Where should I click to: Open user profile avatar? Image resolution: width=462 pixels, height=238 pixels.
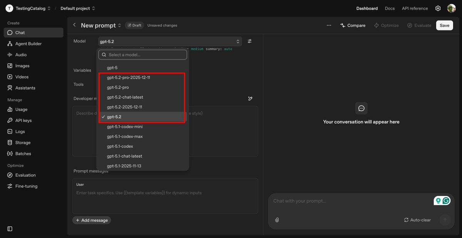tap(452, 8)
